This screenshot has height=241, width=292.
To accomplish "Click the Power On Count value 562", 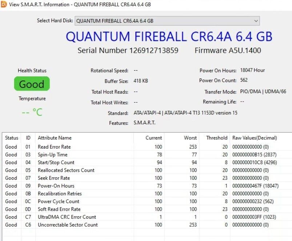I will click(x=244, y=80).
